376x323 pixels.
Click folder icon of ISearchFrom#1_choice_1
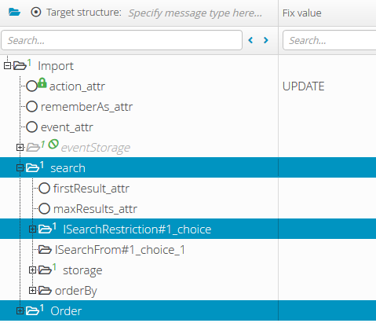click(45, 250)
